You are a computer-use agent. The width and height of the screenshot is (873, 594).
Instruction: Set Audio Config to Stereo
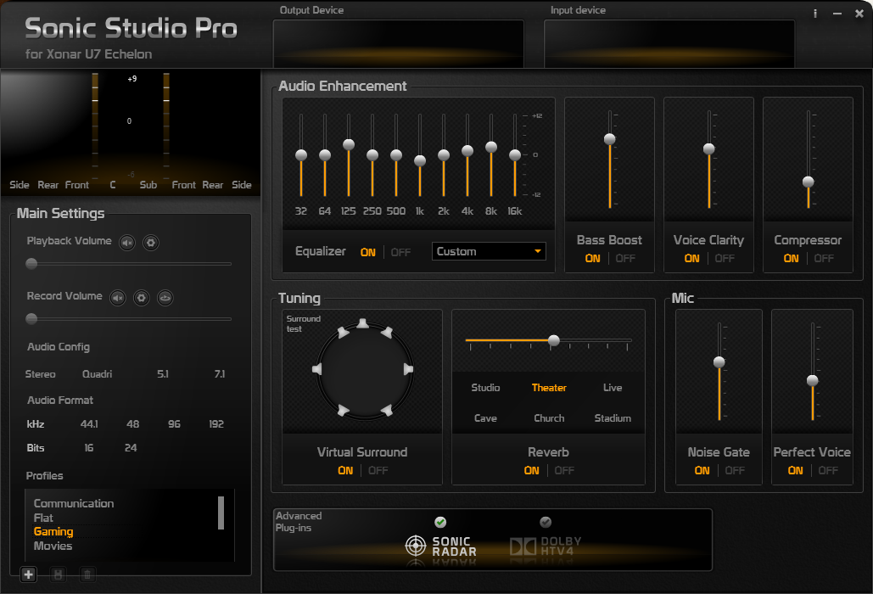(x=40, y=374)
